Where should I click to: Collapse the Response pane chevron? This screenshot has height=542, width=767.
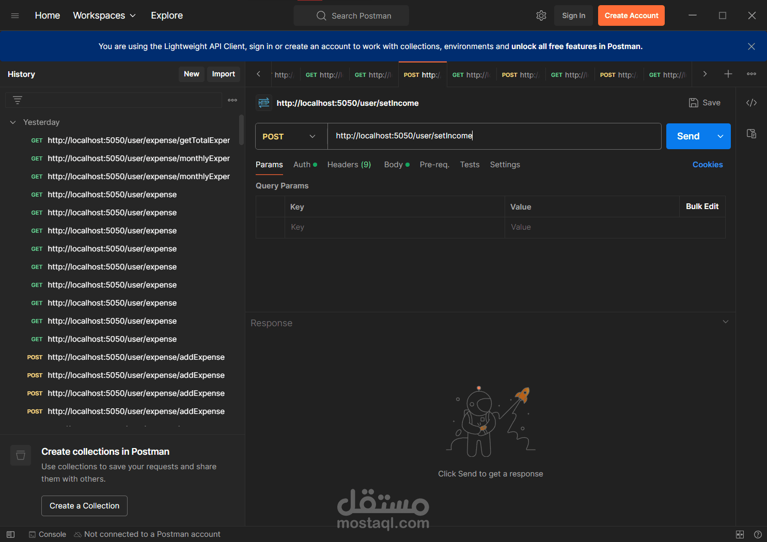726,322
